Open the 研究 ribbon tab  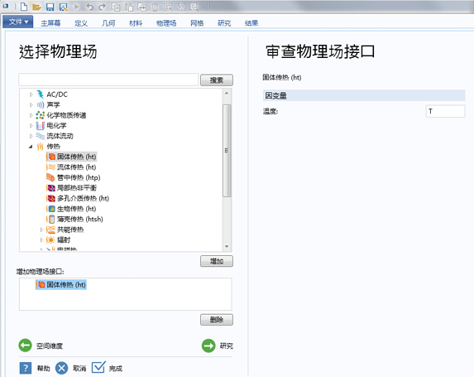tap(224, 23)
